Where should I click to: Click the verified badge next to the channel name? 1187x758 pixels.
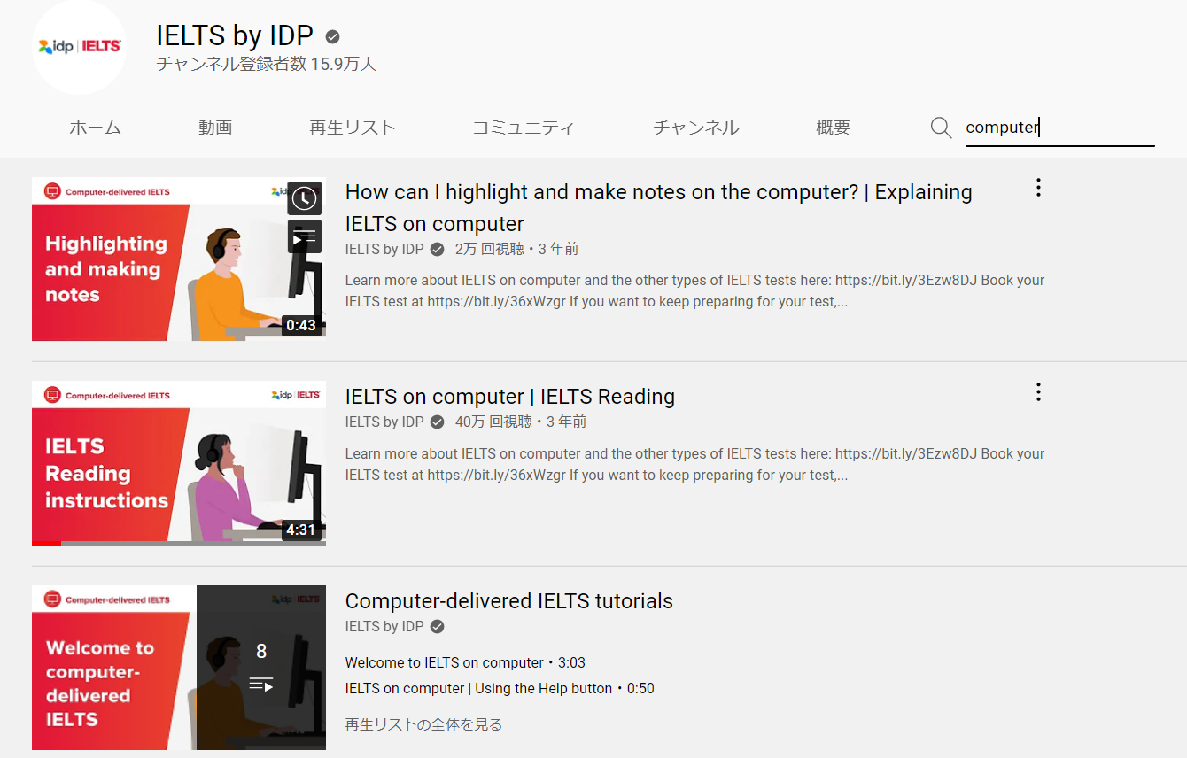[x=331, y=36]
